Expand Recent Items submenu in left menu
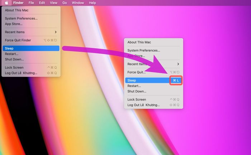 [x=31, y=32]
